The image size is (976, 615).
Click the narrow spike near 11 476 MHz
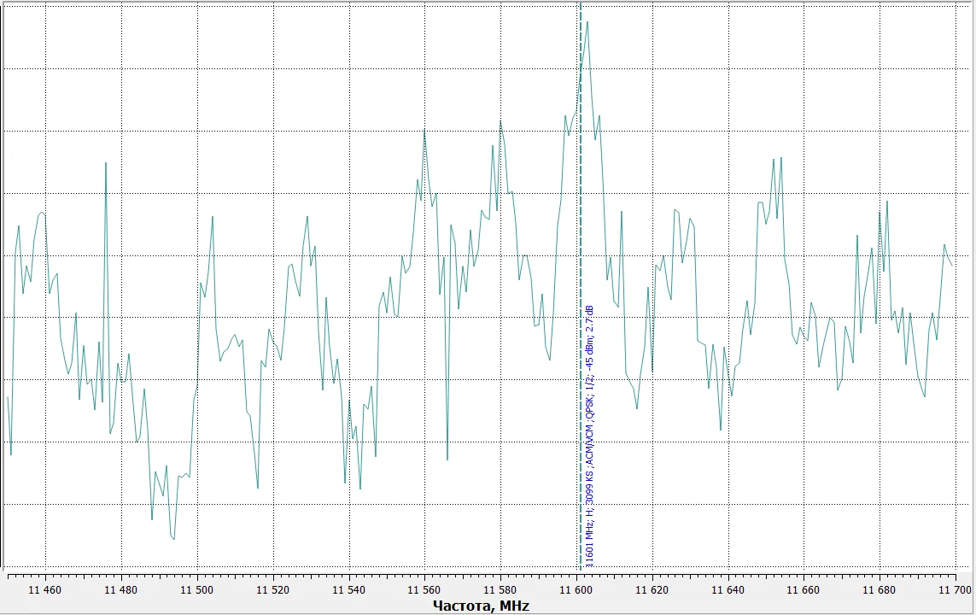(106, 163)
